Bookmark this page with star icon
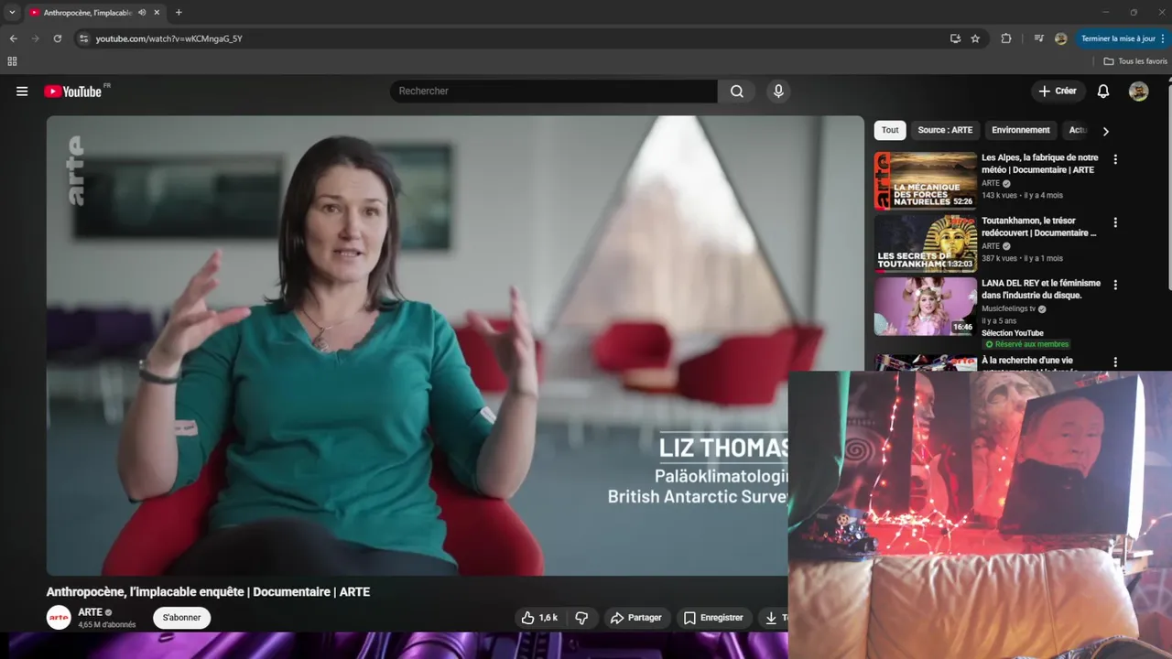This screenshot has width=1172, height=659. [x=975, y=38]
